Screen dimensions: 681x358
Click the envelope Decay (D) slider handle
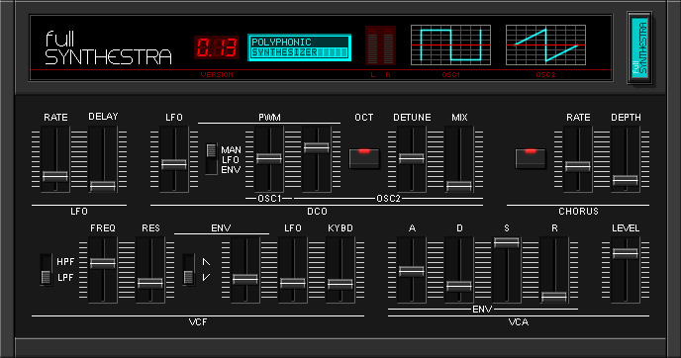click(x=459, y=286)
